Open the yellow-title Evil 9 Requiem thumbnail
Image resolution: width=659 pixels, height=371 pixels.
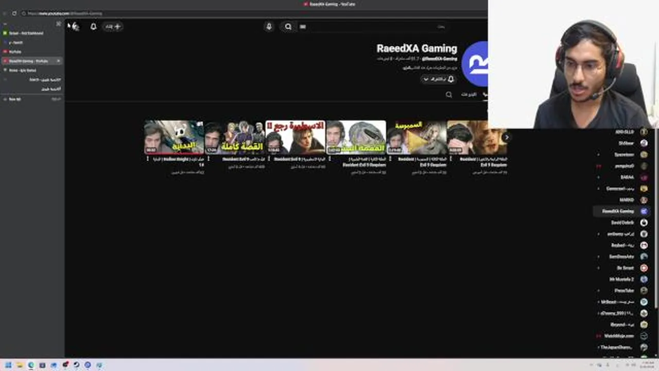coord(417,137)
